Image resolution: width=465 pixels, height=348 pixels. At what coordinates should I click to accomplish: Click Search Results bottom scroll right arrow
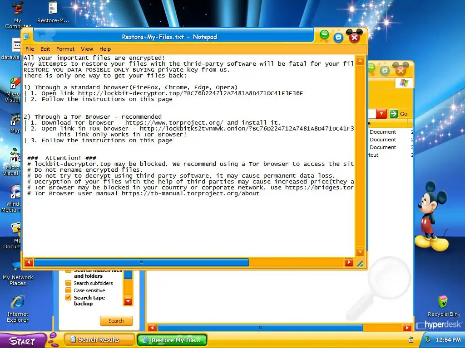[x=407, y=328]
